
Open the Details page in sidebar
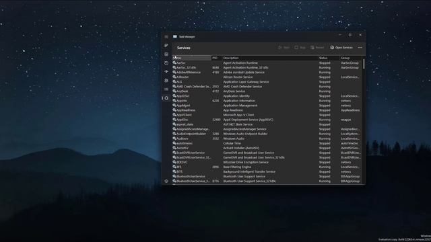coord(166,89)
